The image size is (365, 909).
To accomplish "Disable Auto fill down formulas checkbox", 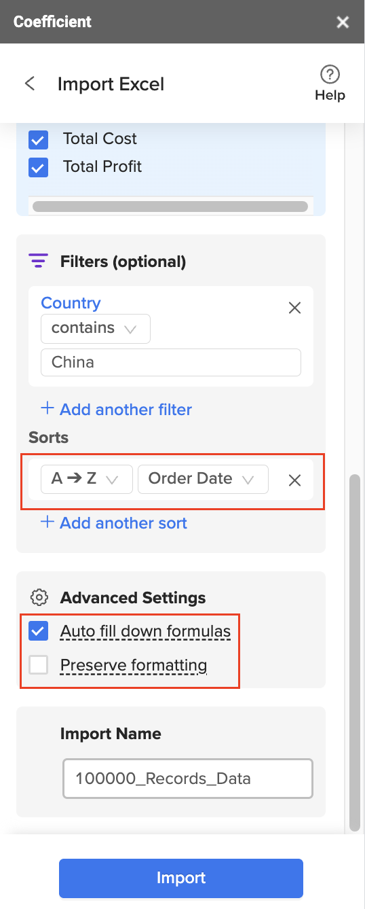I will point(39,631).
